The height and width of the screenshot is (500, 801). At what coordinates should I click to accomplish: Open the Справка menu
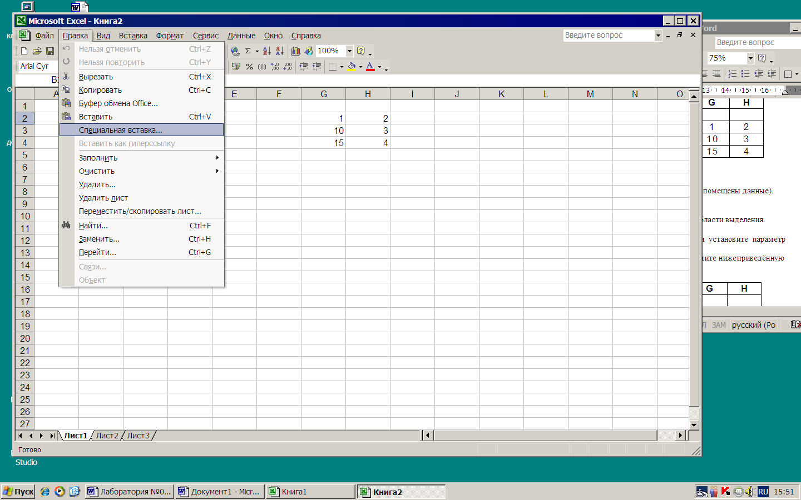(306, 36)
